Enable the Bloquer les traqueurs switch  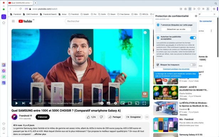click(x=193, y=65)
